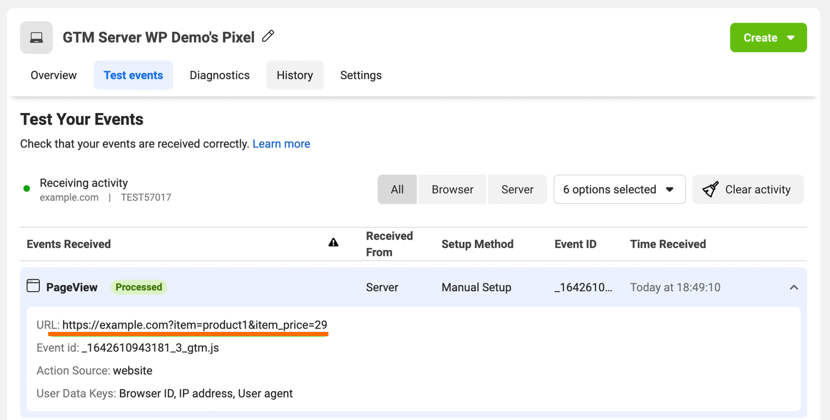Click the Server cell in PageView row
830x420 pixels.
pyautogui.click(x=382, y=287)
